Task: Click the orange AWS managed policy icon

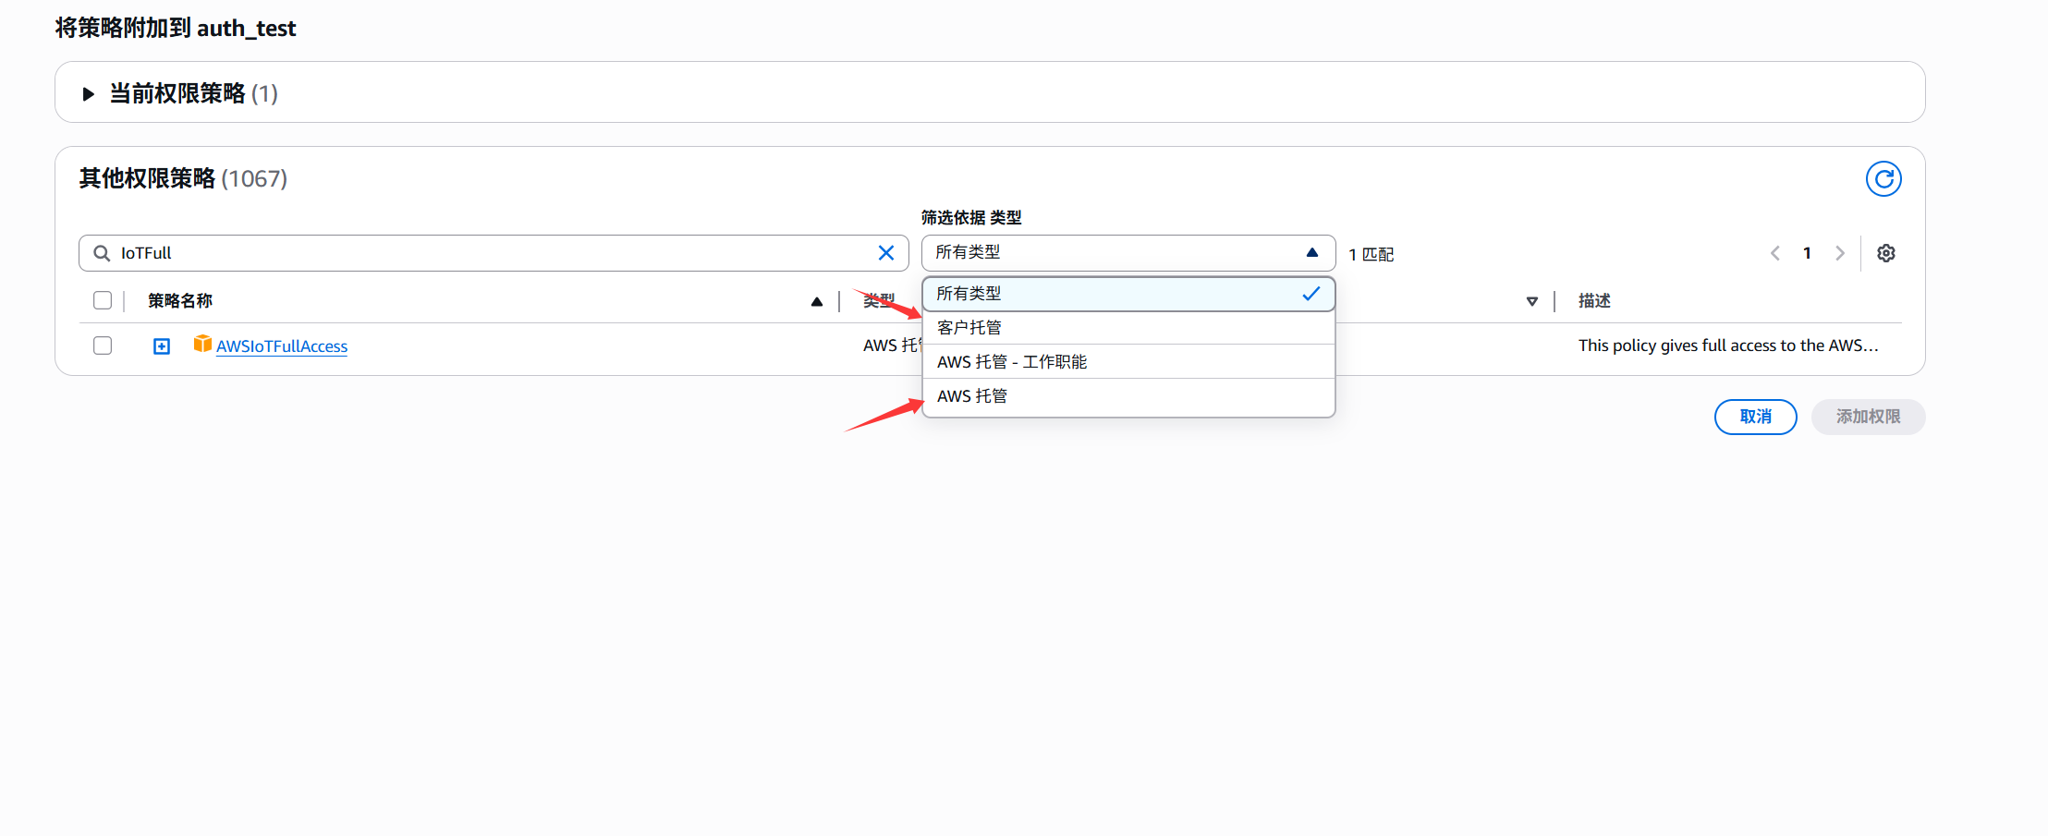Action: click(x=202, y=344)
